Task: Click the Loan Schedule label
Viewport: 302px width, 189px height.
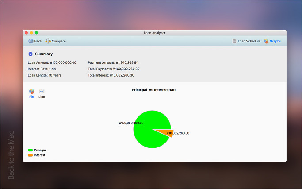Action: pos(249,41)
